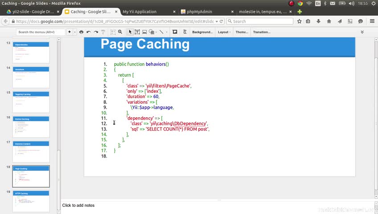Select slide 18 Page Caching thumbnail

[x=31, y=177]
